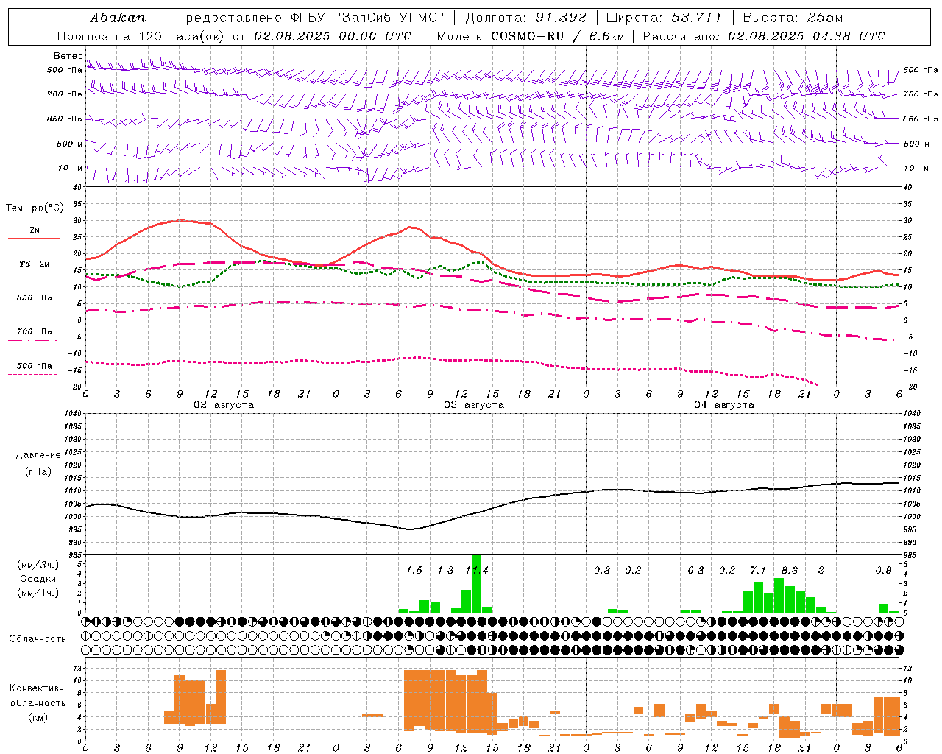Click the "7.1" precipitation total value

click(x=758, y=571)
